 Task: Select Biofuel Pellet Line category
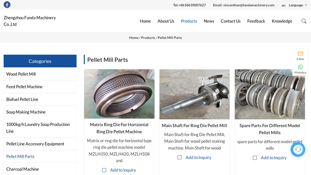point(40,100)
